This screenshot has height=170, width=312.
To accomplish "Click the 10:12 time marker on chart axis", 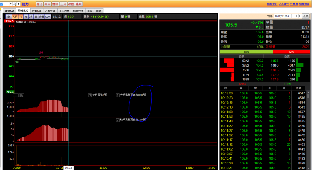I will 68,167.
